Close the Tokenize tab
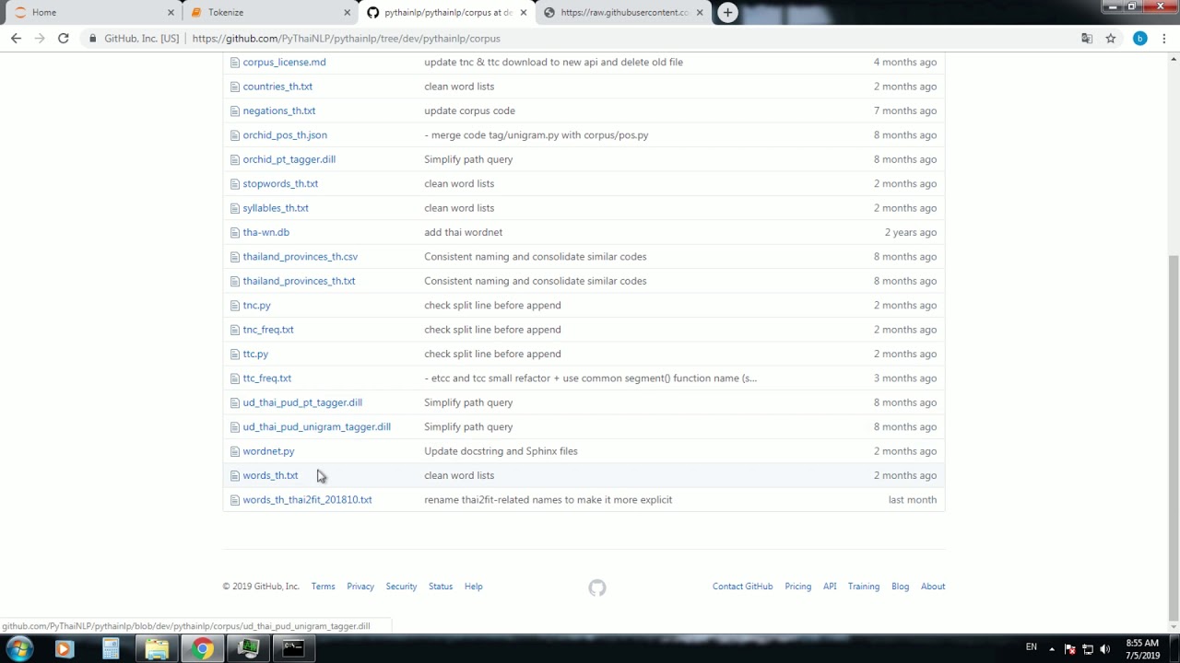Viewport: 1180px width, 663px height. [348, 13]
